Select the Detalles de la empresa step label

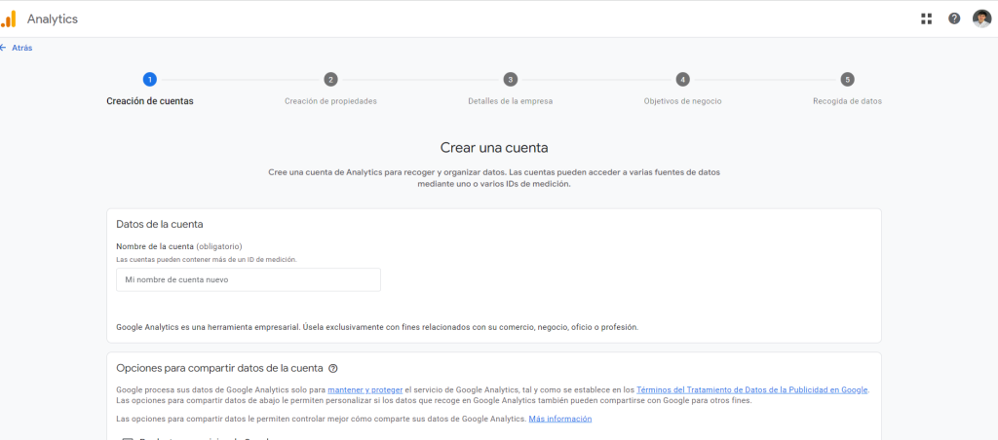click(511, 101)
